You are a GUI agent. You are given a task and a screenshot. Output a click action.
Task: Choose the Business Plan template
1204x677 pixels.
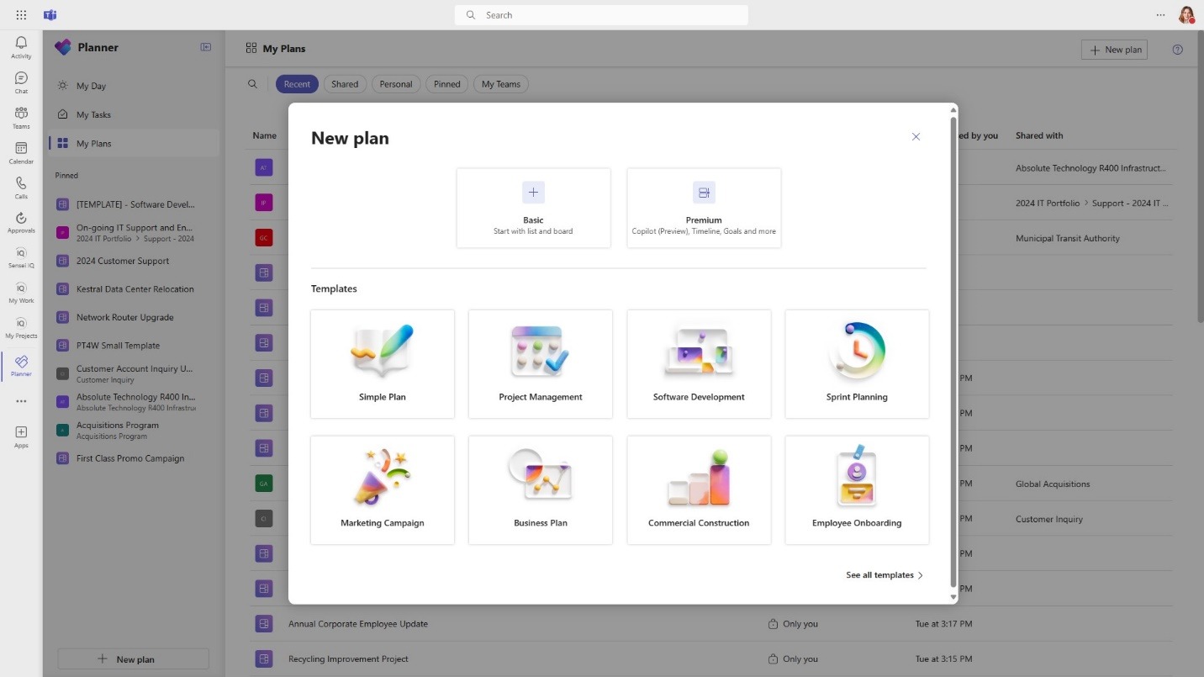[541, 490]
